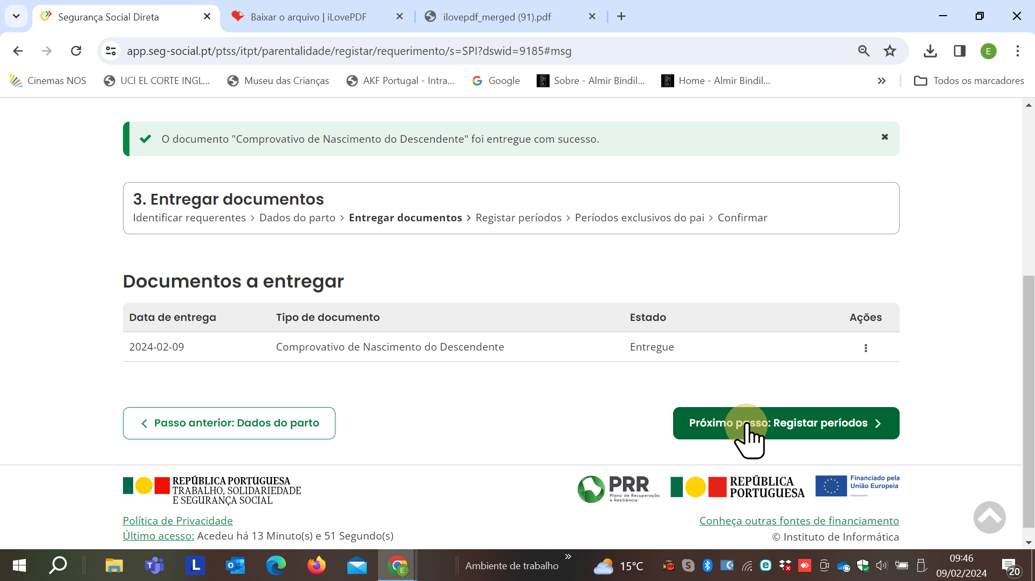Open Chrome downloads icon
Screen dimensions: 1035x581
(x=930, y=51)
